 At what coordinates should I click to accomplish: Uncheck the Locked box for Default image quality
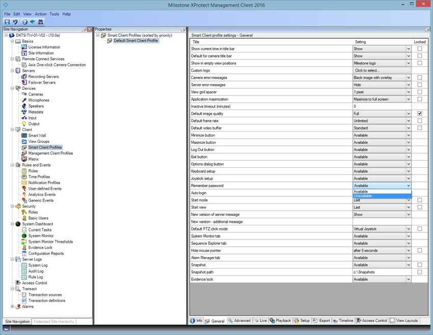coord(420,114)
